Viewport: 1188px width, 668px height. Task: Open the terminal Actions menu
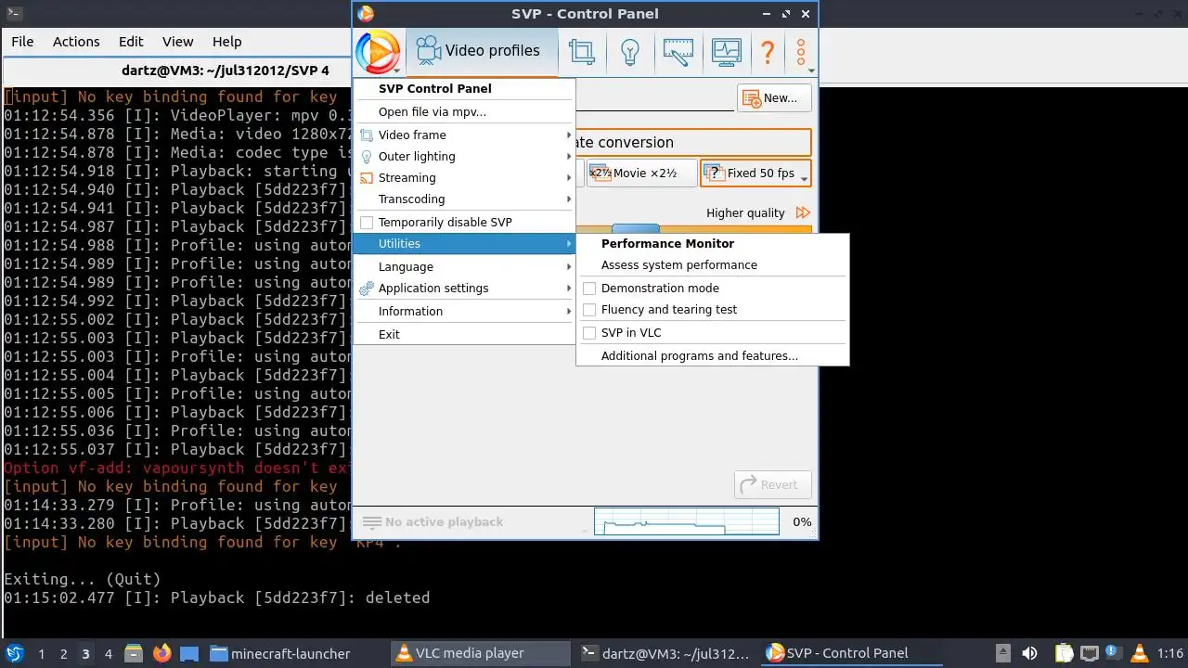(x=76, y=42)
